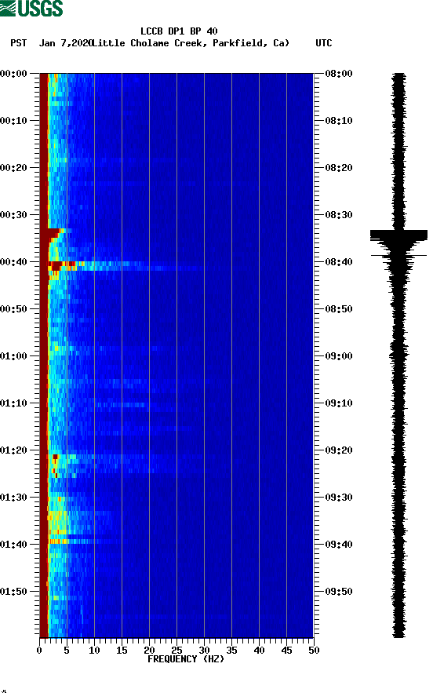The height and width of the screenshot is (700, 433).
Task: Click the 'Jan 7,2020' date label
Action: (x=65, y=43)
